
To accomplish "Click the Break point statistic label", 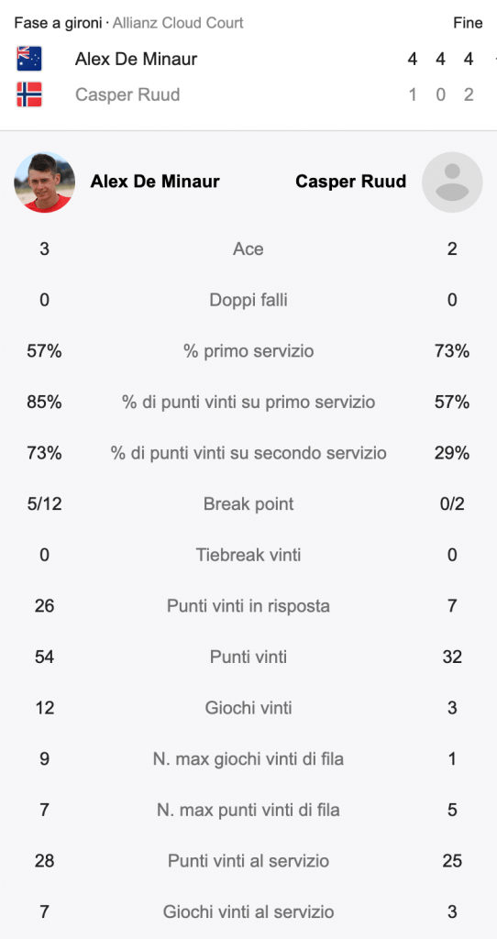I will coord(248,503).
